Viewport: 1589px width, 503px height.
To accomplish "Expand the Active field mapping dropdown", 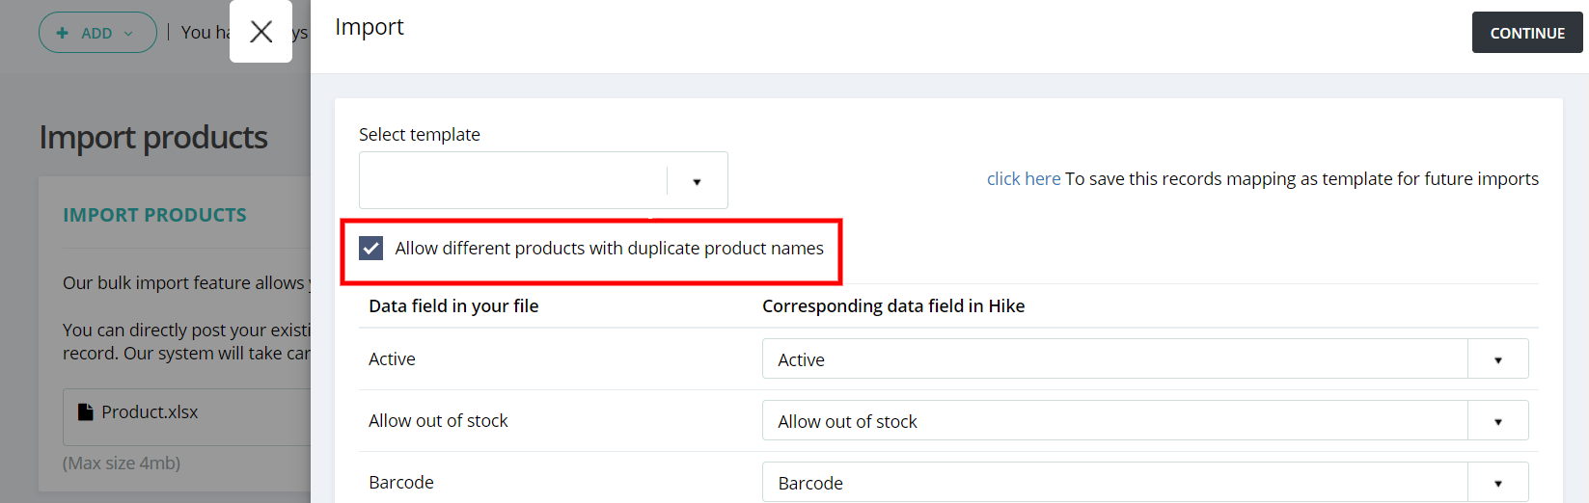I will pyautogui.click(x=1497, y=359).
